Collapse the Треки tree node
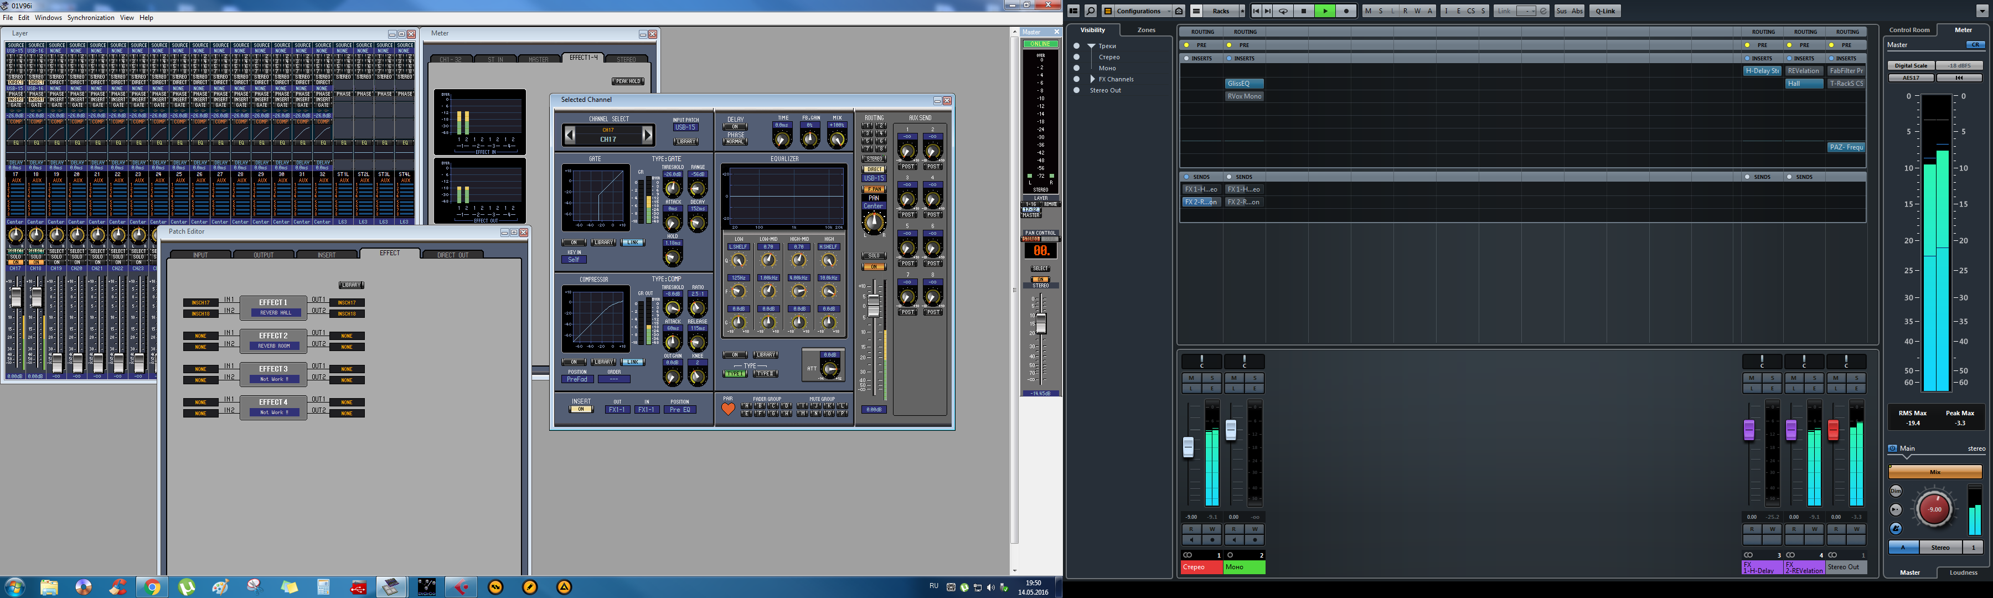 coord(1092,47)
